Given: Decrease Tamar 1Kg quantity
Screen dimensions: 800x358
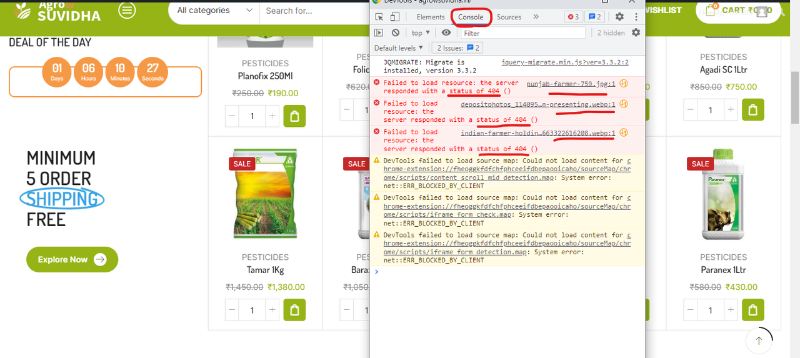Looking at the screenshot, I should (x=232, y=310).
